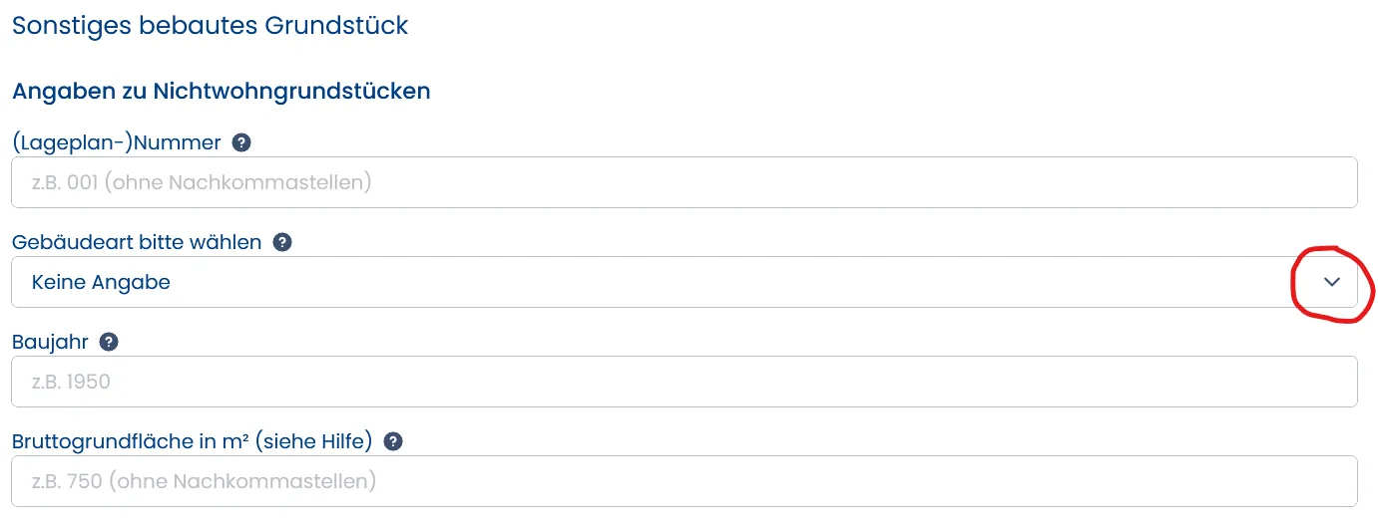Click the 'Gebäudeart bitte wählen' label
Screen dimensions: 1378x530
click(x=137, y=242)
